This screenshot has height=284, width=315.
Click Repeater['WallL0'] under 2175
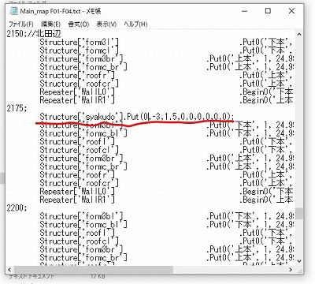pos(77,192)
